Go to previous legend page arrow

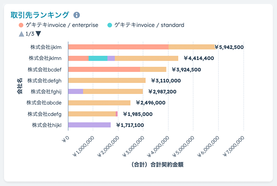point(21,34)
